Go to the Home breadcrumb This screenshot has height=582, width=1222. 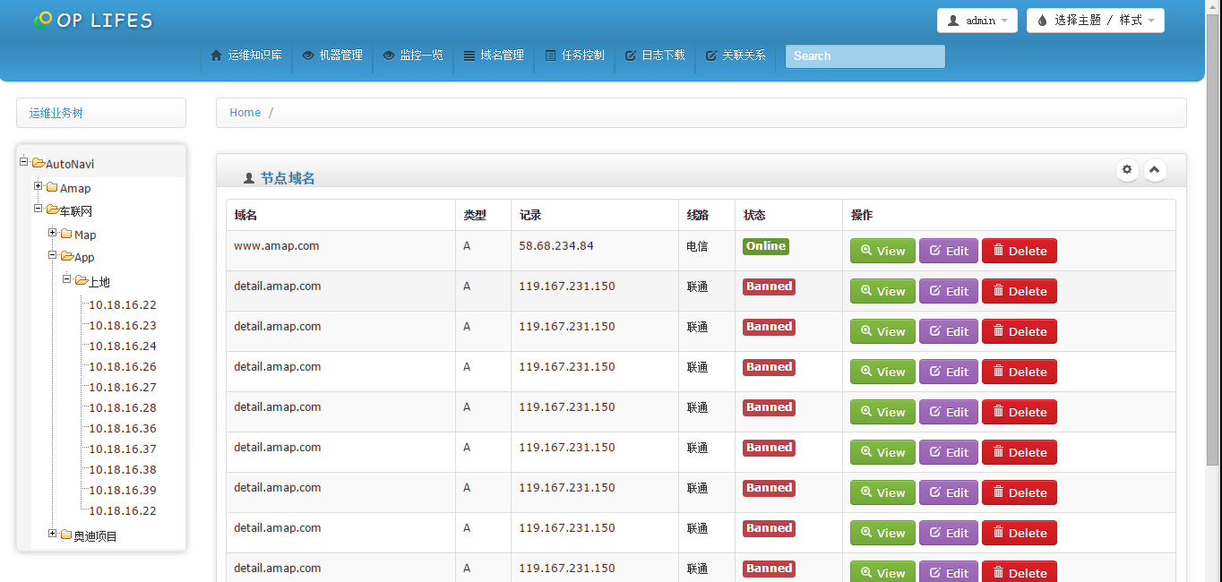click(245, 113)
